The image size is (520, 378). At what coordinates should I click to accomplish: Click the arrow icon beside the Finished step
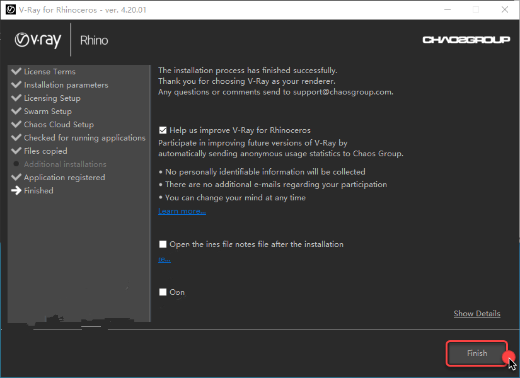[x=16, y=191]
